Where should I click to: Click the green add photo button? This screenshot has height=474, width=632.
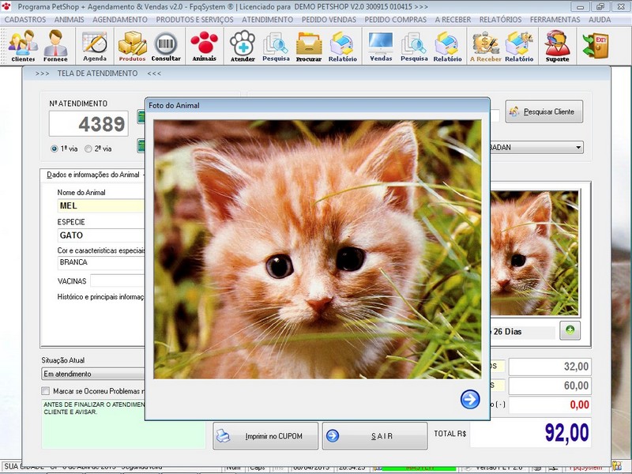click(x=569, y=330)
